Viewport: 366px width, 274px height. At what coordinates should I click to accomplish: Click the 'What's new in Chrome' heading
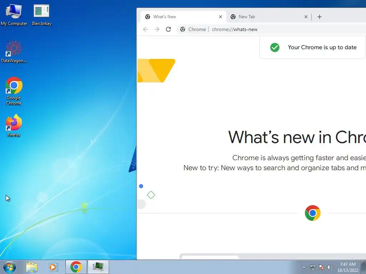tap(297, 137)
